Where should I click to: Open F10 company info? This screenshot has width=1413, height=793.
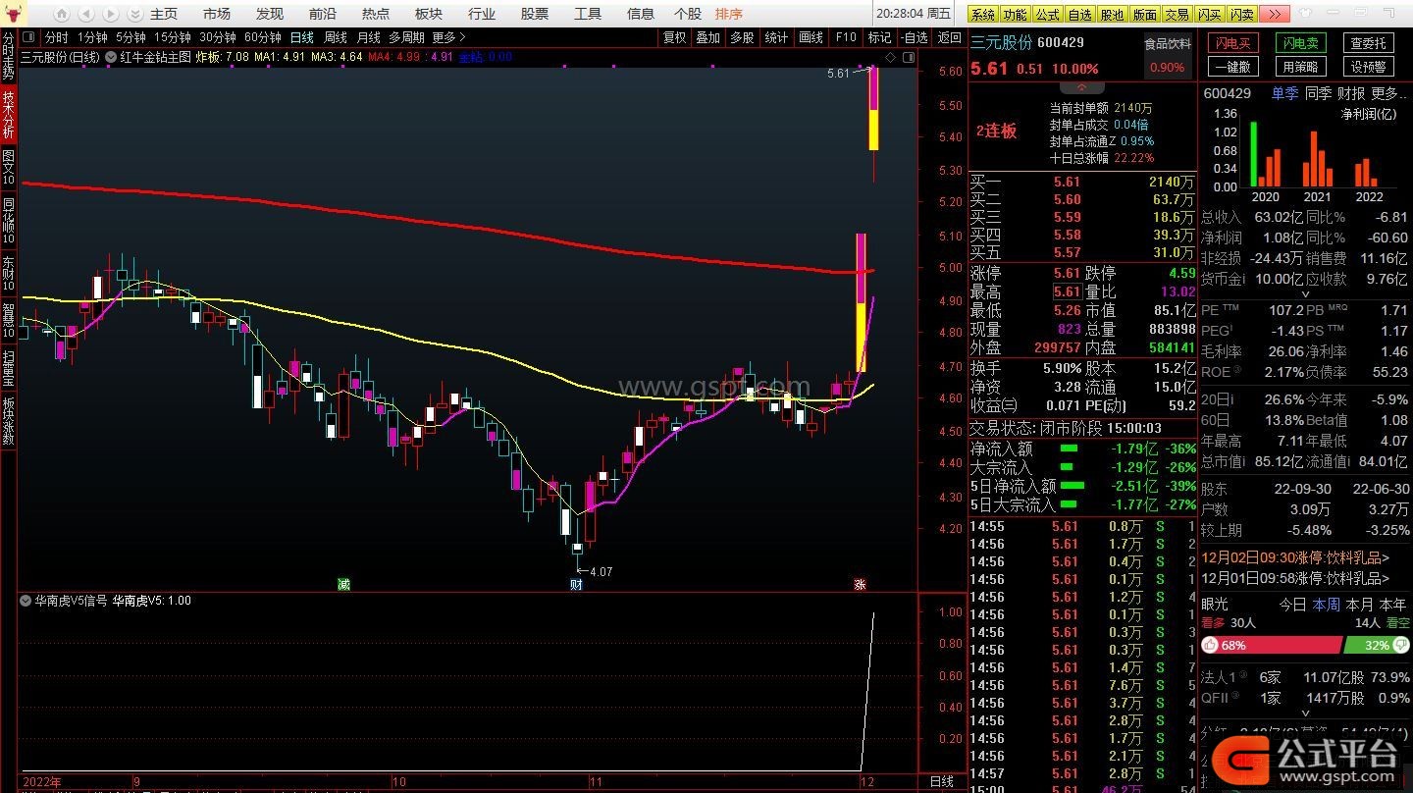(x=846, y=37)
